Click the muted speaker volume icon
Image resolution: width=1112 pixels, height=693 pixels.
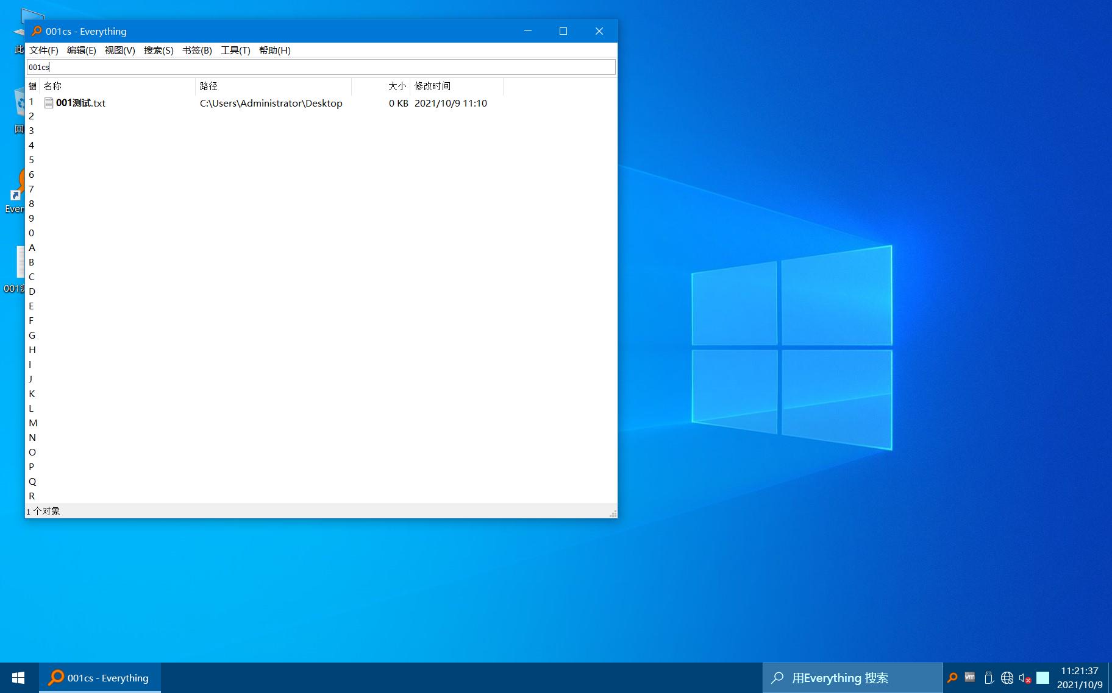click(x=1025, y=677)
